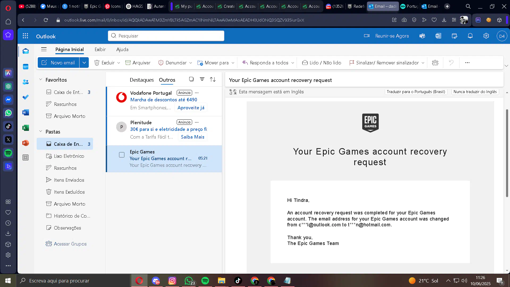Collapse the Pastas folder group
This screenshot has height=287, width=510.
(x=41, y=131)
